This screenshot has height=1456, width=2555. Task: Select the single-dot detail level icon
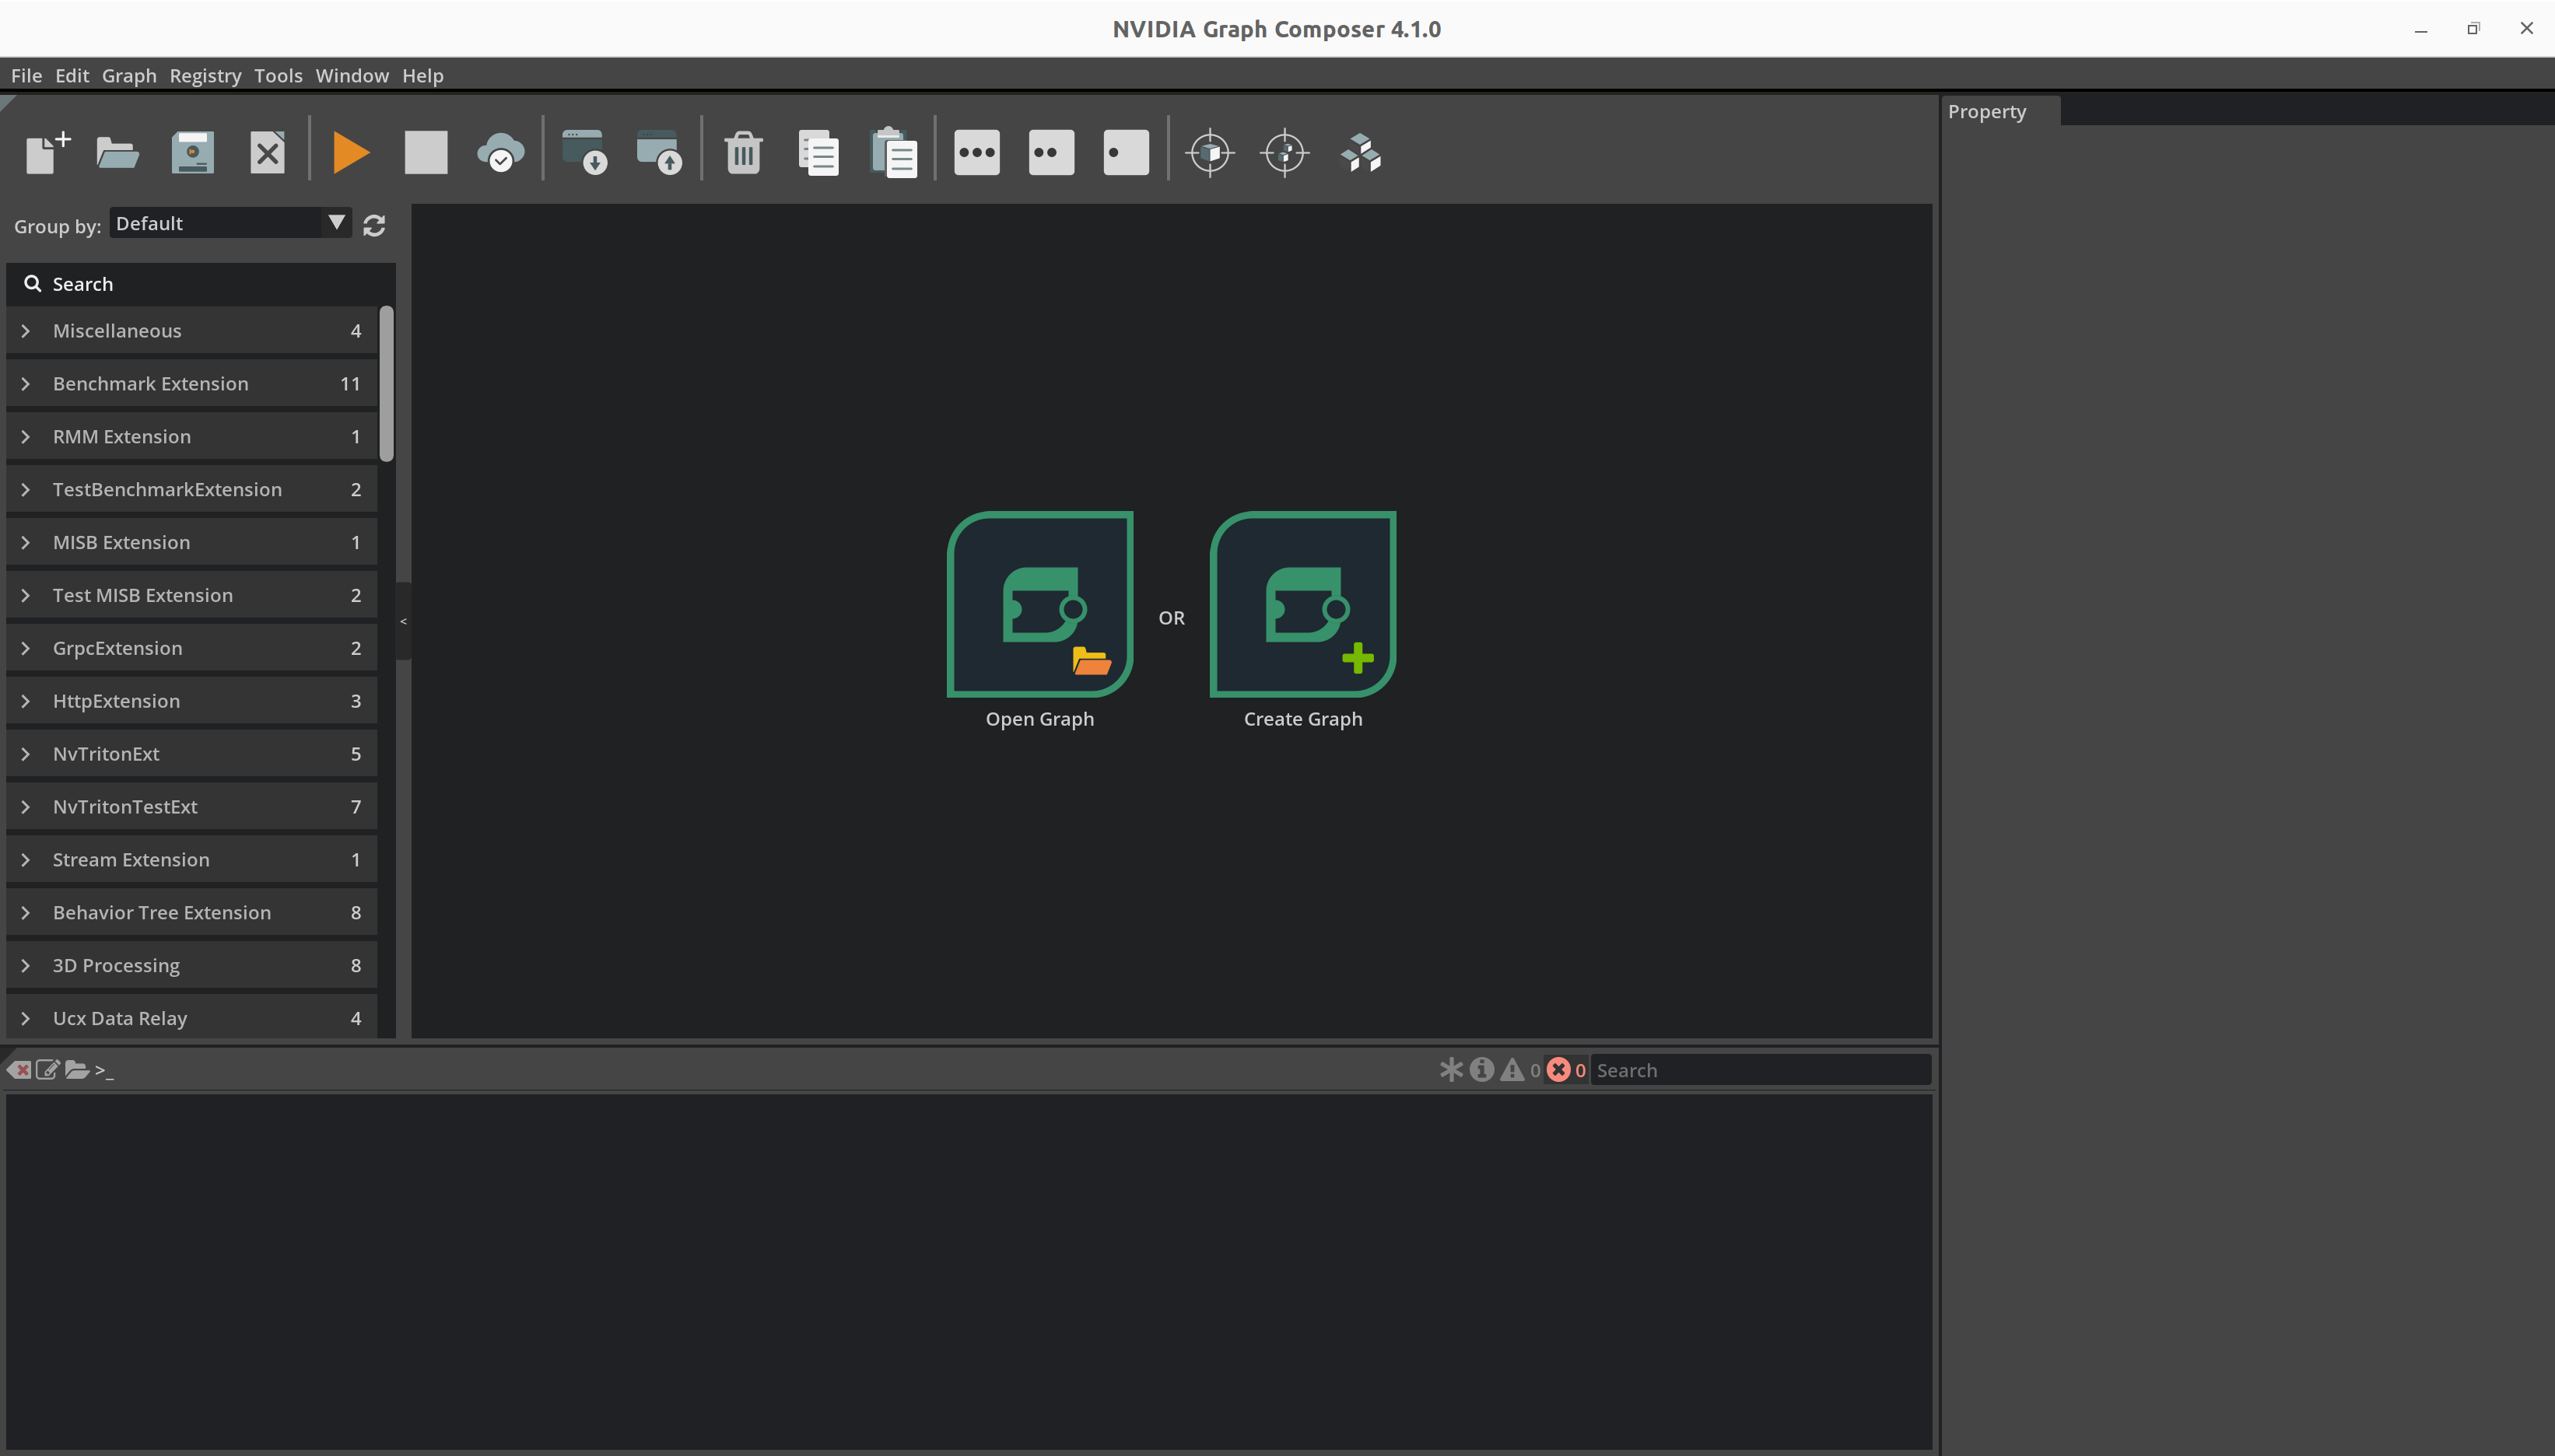1126,153
